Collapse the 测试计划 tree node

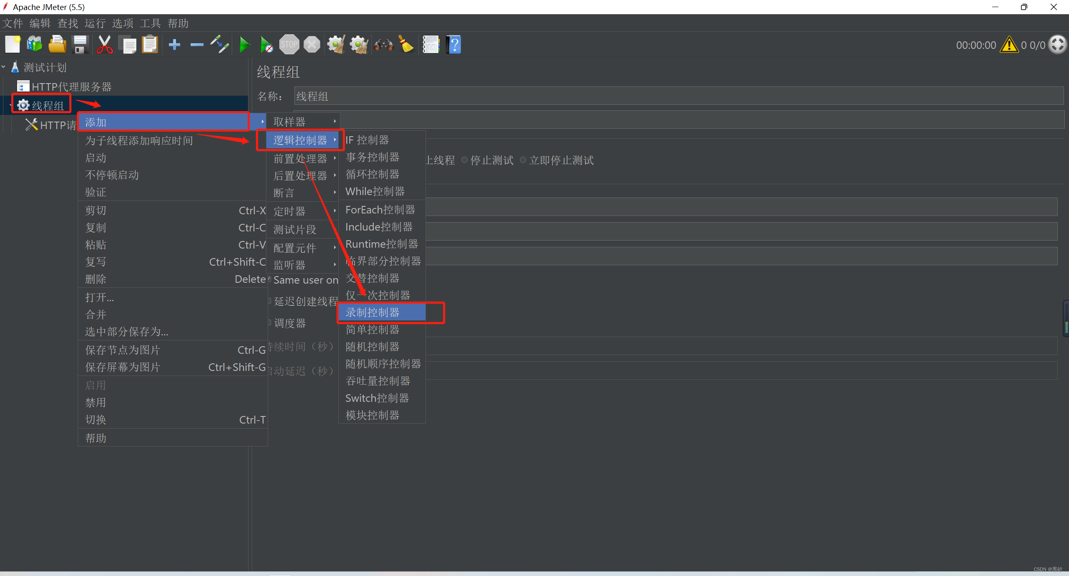[4, 67]
